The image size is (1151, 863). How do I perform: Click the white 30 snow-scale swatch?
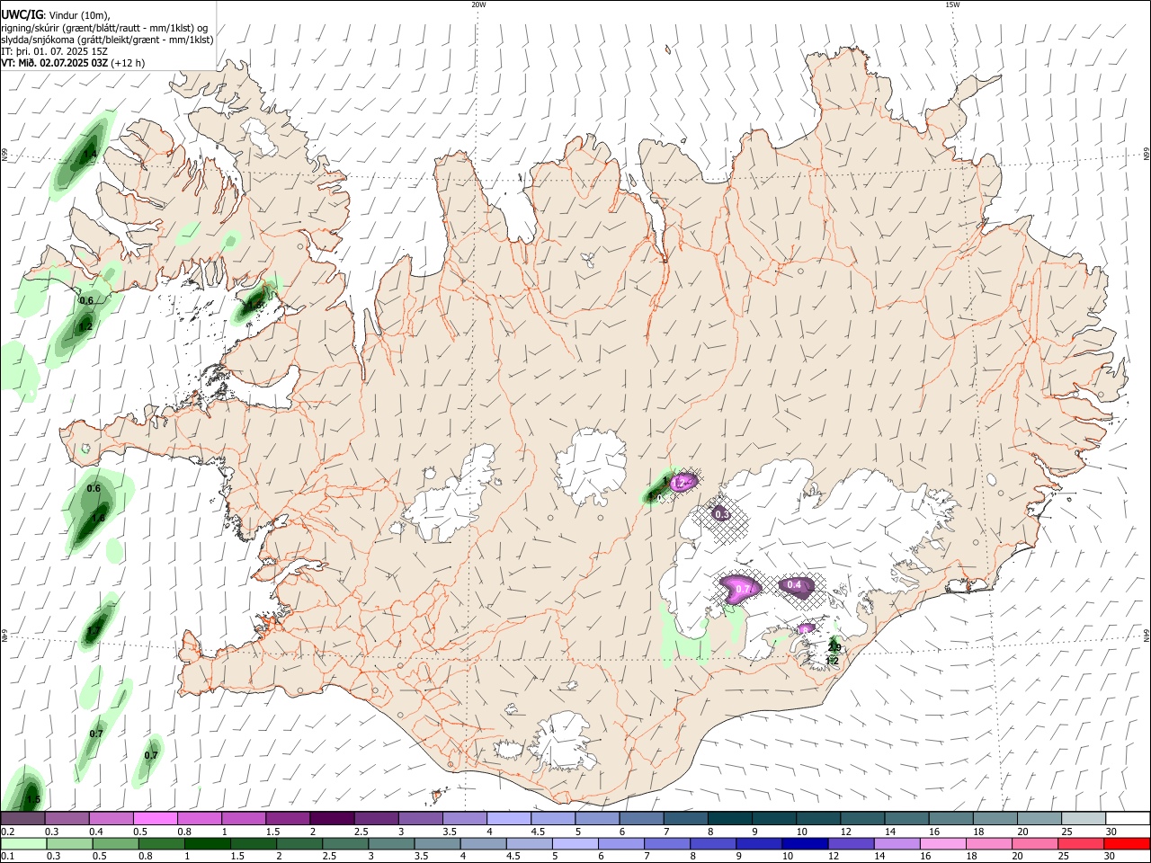pyautogui.click(x=1127, y=819)
